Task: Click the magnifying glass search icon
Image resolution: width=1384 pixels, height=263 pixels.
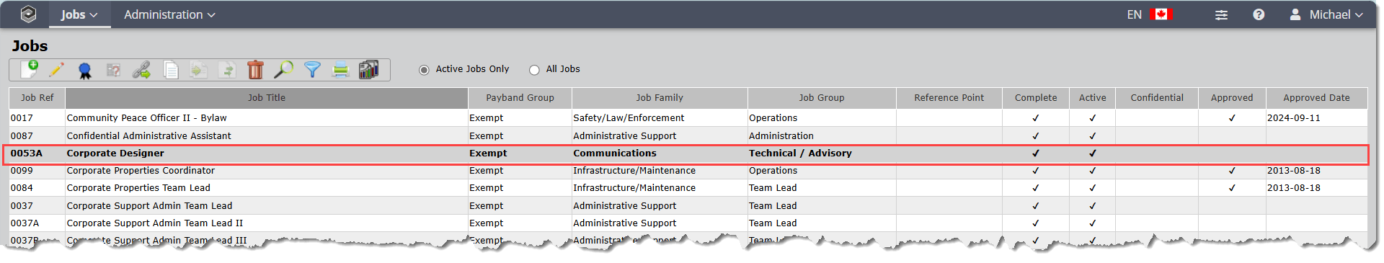Action: point(283,70)
